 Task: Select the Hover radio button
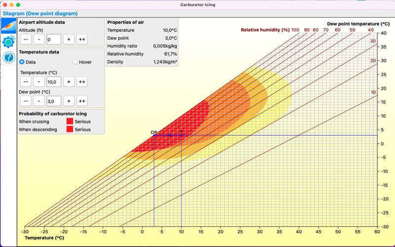[x=75, y=62]
